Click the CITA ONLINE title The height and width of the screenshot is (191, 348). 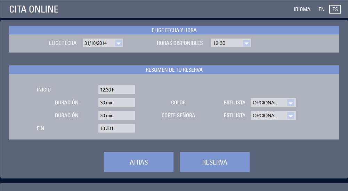[x=34, y=9]
